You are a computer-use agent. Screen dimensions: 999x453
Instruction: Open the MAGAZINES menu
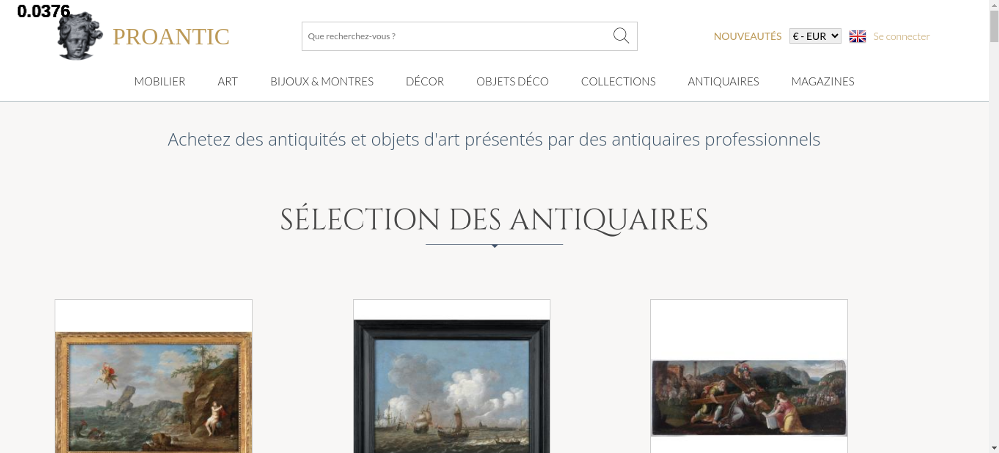823,81
